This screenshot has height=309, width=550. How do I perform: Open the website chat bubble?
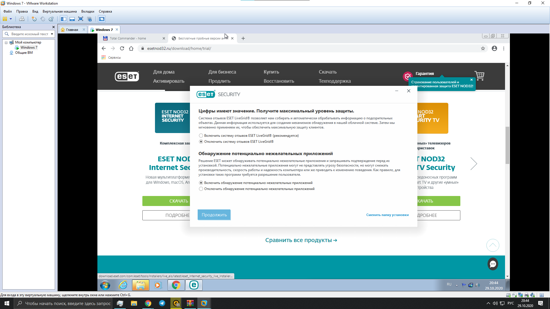(x=493, y=264)
